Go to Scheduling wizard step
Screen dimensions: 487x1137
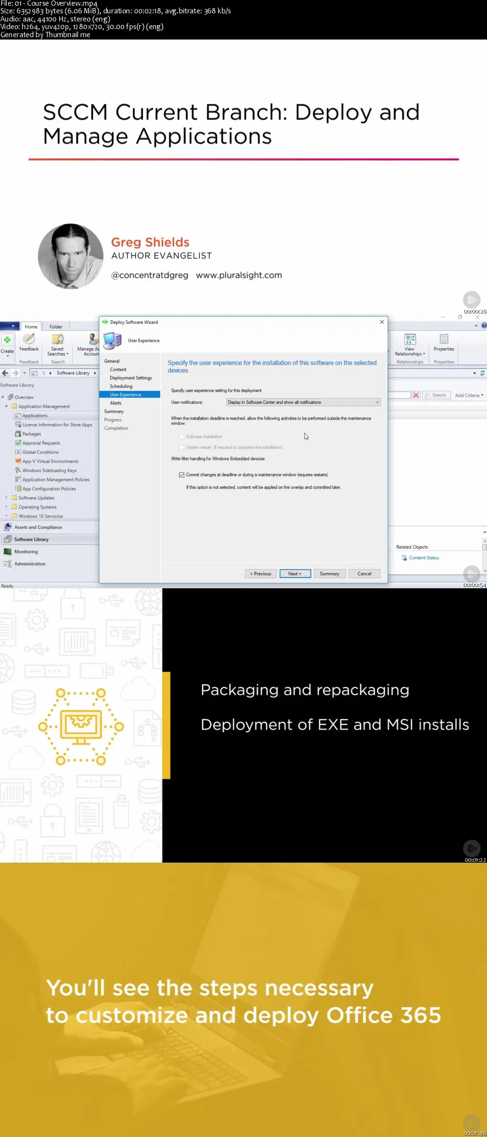[121, 386]
